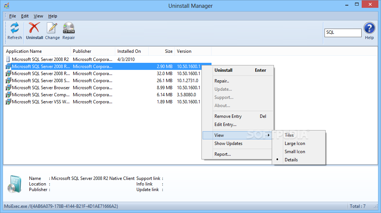Viewport: 381px width, 213px height.
Task: Open the View menu in menu bar
Action: pos(38,16)
